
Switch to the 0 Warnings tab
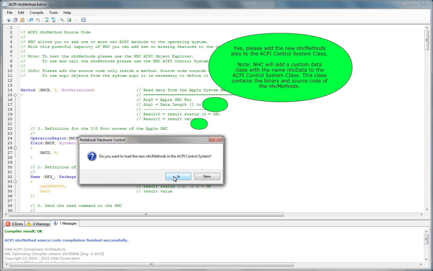click(38, 224)
